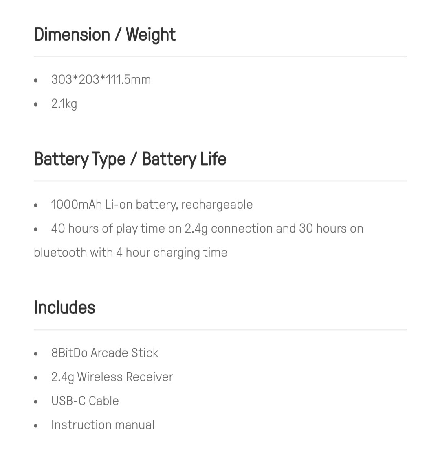Click the bullet before Instruction manual
This screenshot has height=449, width=440.
tap(35, 426)
